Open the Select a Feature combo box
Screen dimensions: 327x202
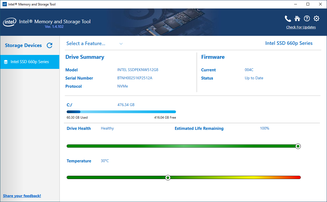95,43
